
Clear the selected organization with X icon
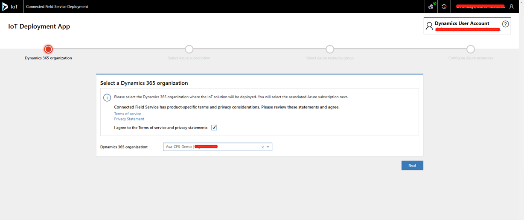262,147
